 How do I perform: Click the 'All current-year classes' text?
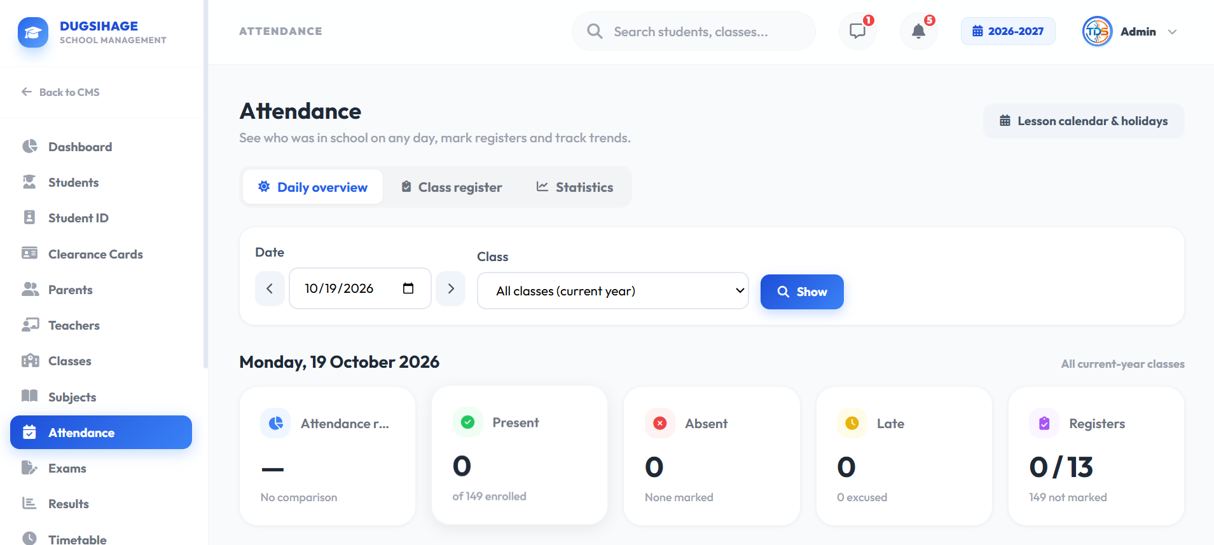[x=1122, y=364]
